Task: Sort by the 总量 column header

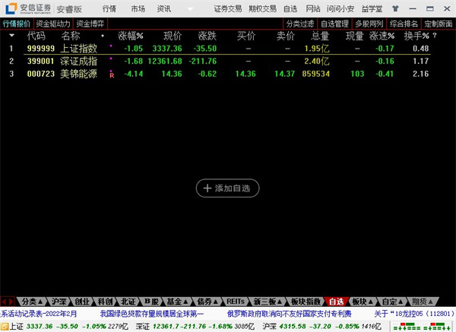Action: coord(320,36)
